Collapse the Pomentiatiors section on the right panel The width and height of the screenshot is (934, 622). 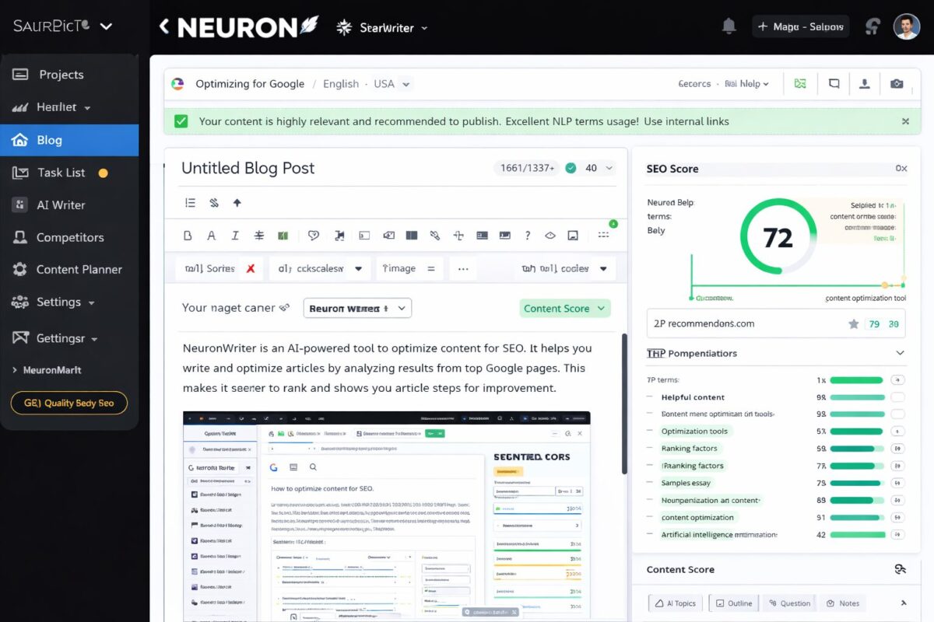click(901, 353)
